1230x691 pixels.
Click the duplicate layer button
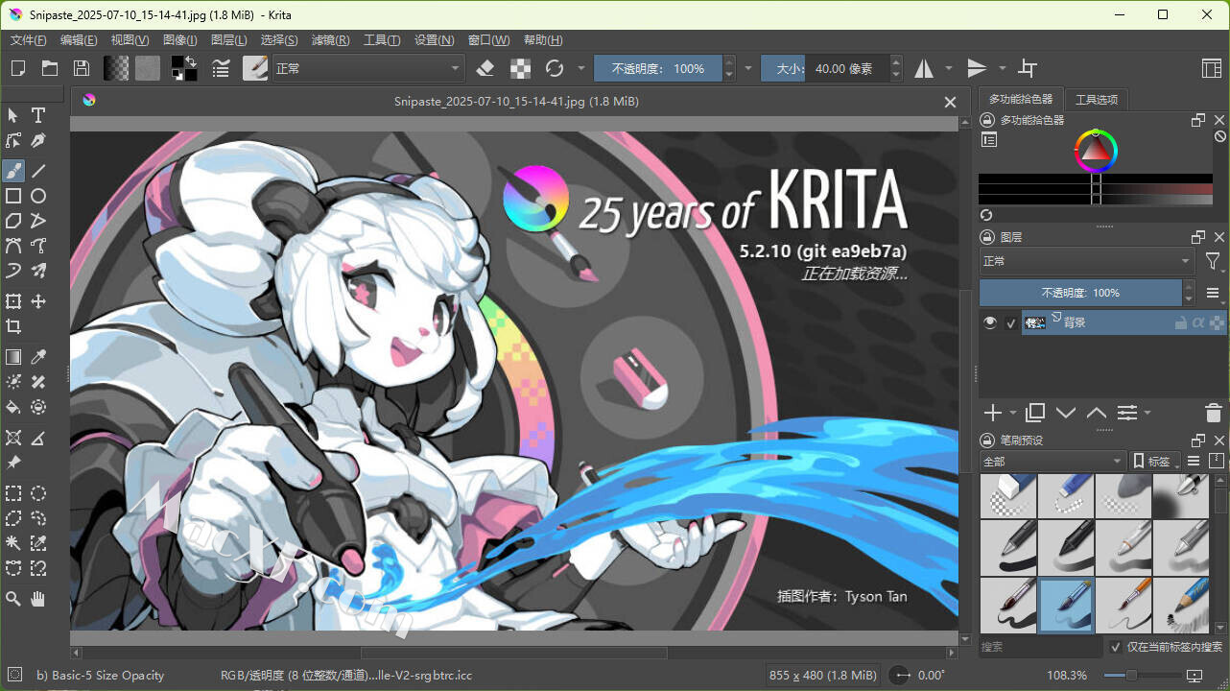[x=1035, y=413]
